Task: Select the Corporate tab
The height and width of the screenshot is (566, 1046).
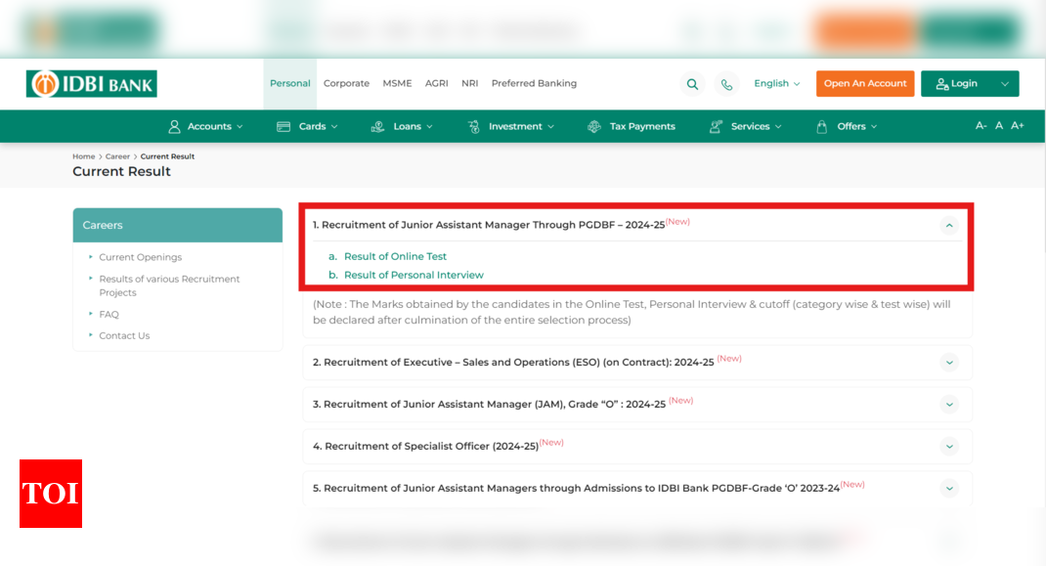Action: click(x=346, y=83)
